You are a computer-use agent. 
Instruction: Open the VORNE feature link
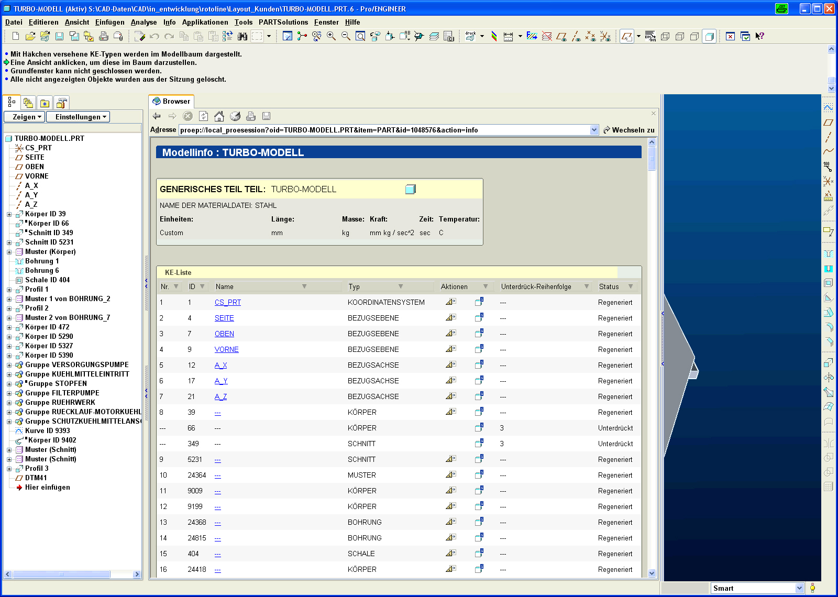coord(227,349)
